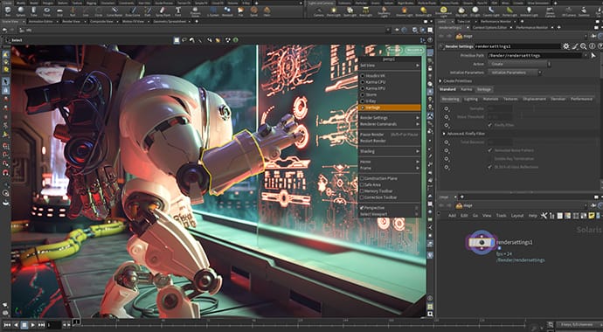Click the Primitive Path input field
The height and width of the screenshot is (332, 603).
point(535,55)
